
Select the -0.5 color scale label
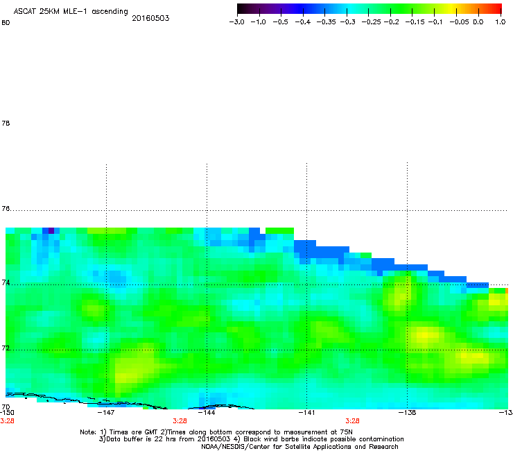280,22
